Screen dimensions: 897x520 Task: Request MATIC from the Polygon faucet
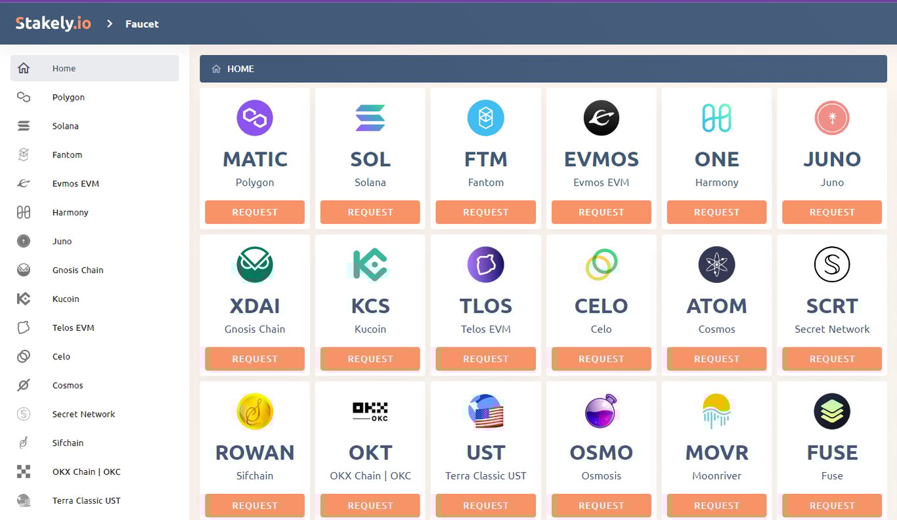click(x=255, y=212)
